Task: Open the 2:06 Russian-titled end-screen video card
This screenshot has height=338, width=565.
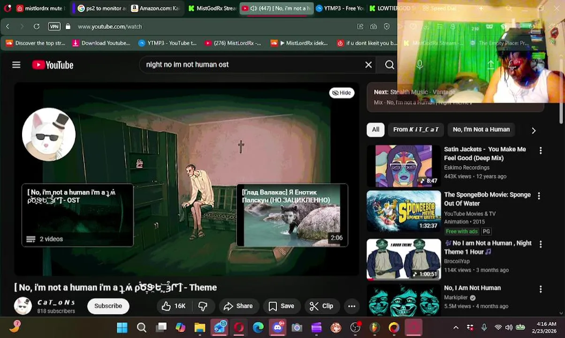Action: pos(292,215)
